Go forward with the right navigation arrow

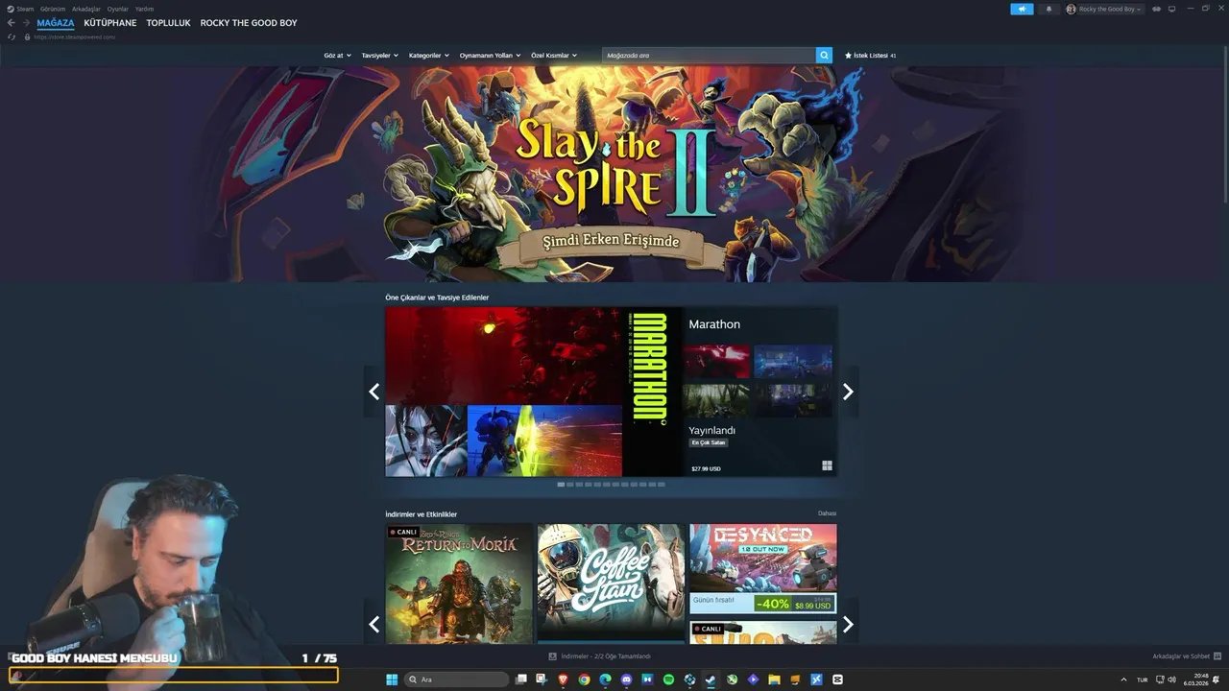(25, 22)
